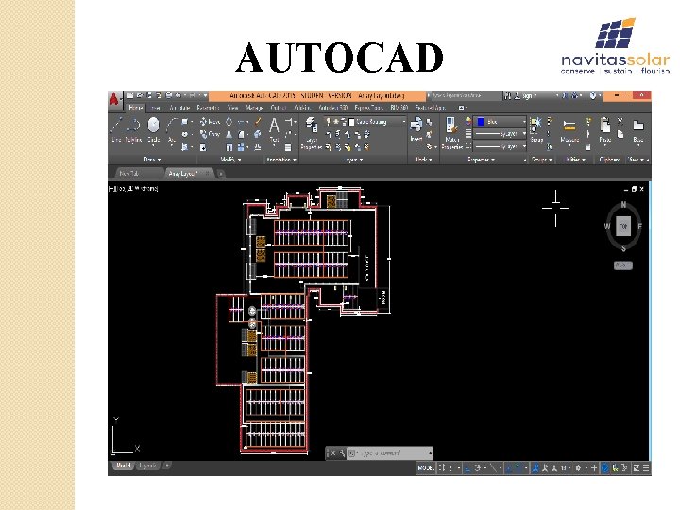Screen dimensions: 680x510
Task: Open the Manage ribbon tab
Action: click(x=255, y=108)
